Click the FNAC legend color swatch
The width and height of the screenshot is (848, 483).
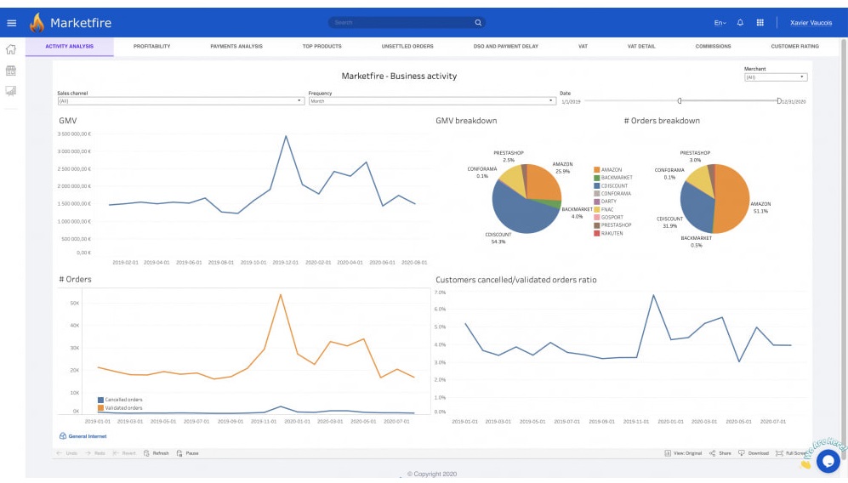[x=596, y=209]
